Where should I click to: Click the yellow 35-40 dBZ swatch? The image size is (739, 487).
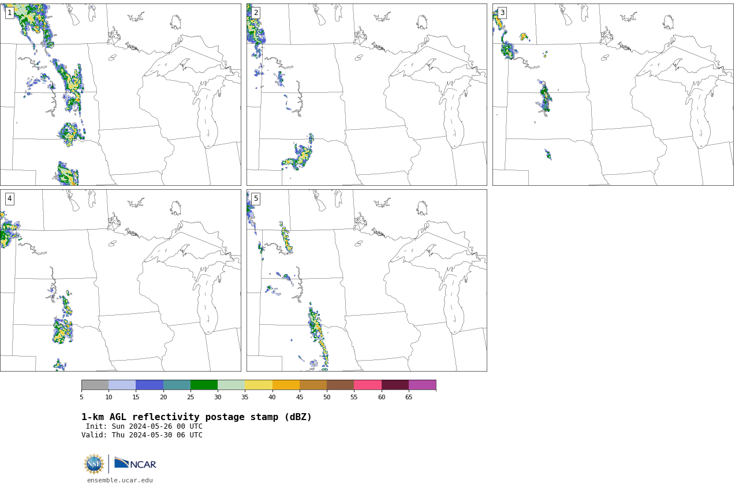click(x=259, y=385)
